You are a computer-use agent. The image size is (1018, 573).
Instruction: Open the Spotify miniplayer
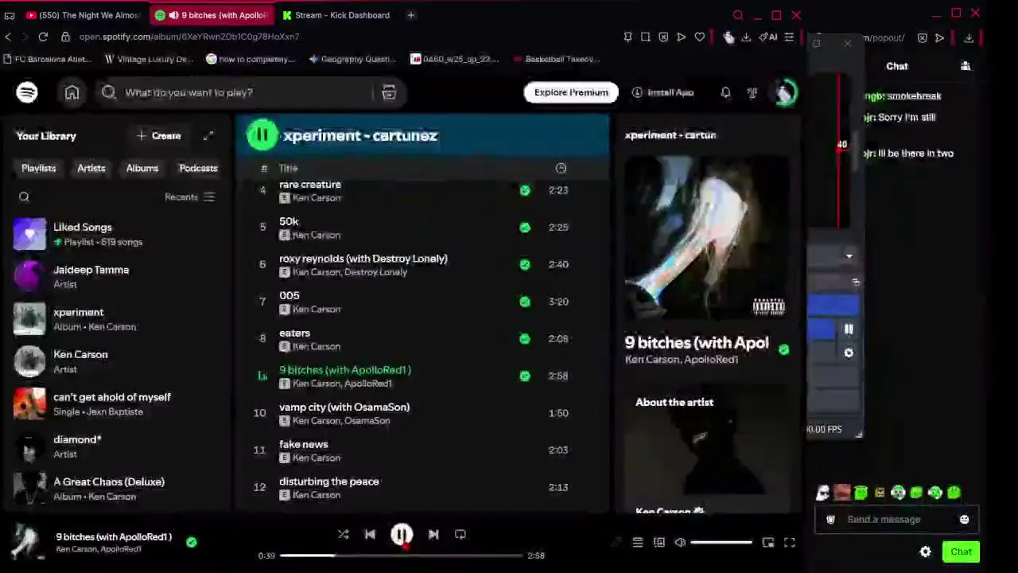tap(767, 543)
